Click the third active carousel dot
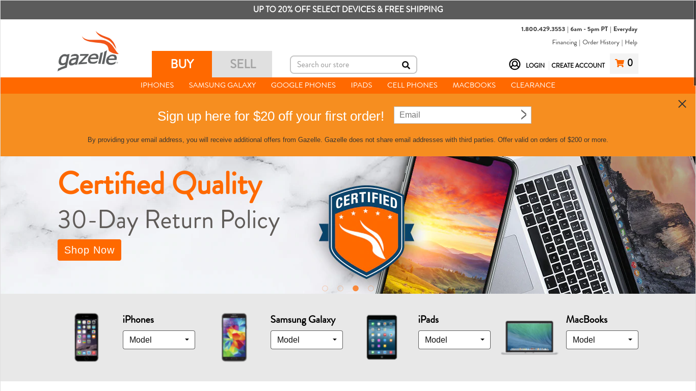 (x=356, y=288)
